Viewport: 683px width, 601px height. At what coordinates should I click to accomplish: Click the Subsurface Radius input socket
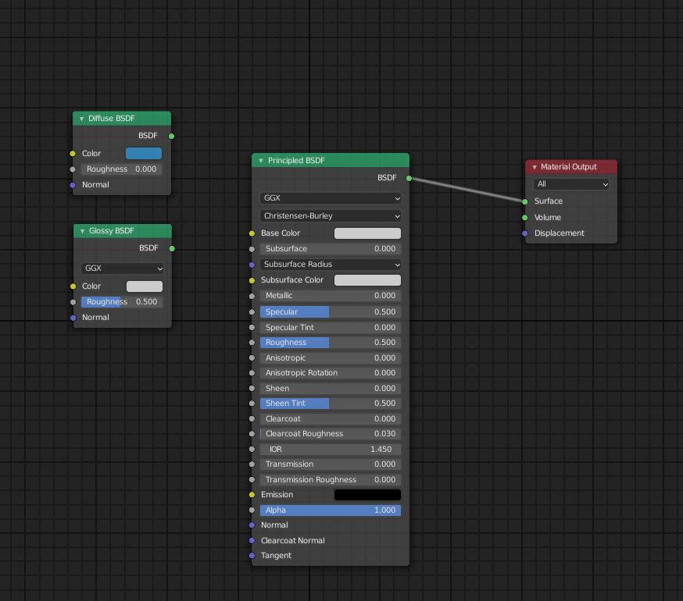pos(252,265)
